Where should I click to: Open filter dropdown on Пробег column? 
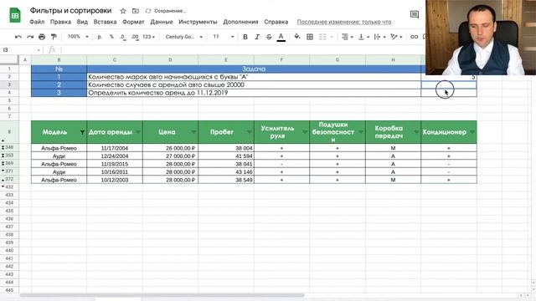[250, 132]
